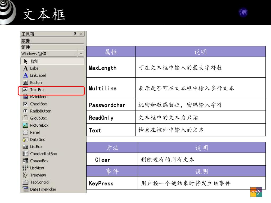Select the DateTimePicker item text
The width and height of the screenshot is (271, 203).
[x=43, y=189]
